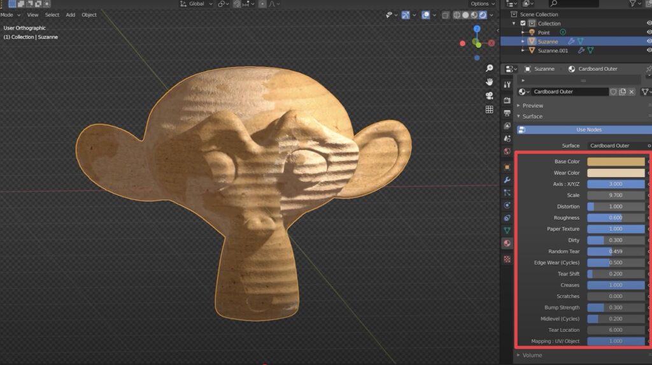652x365 pixels.
Task: Open the View menu
Action: point(32,15)
